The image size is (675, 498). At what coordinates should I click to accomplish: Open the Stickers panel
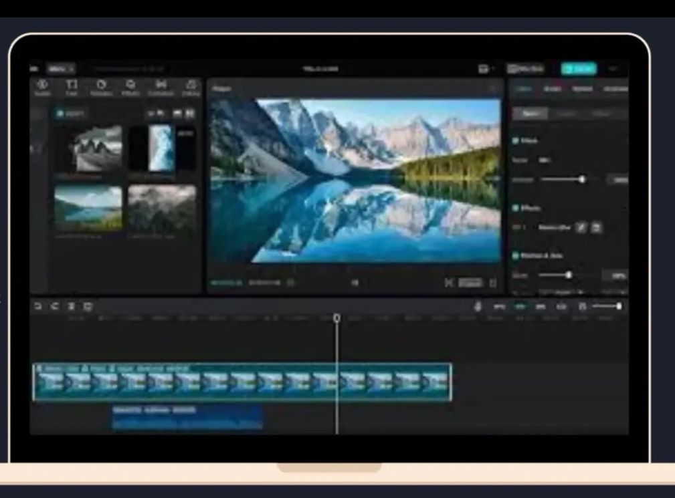[102, 88]
